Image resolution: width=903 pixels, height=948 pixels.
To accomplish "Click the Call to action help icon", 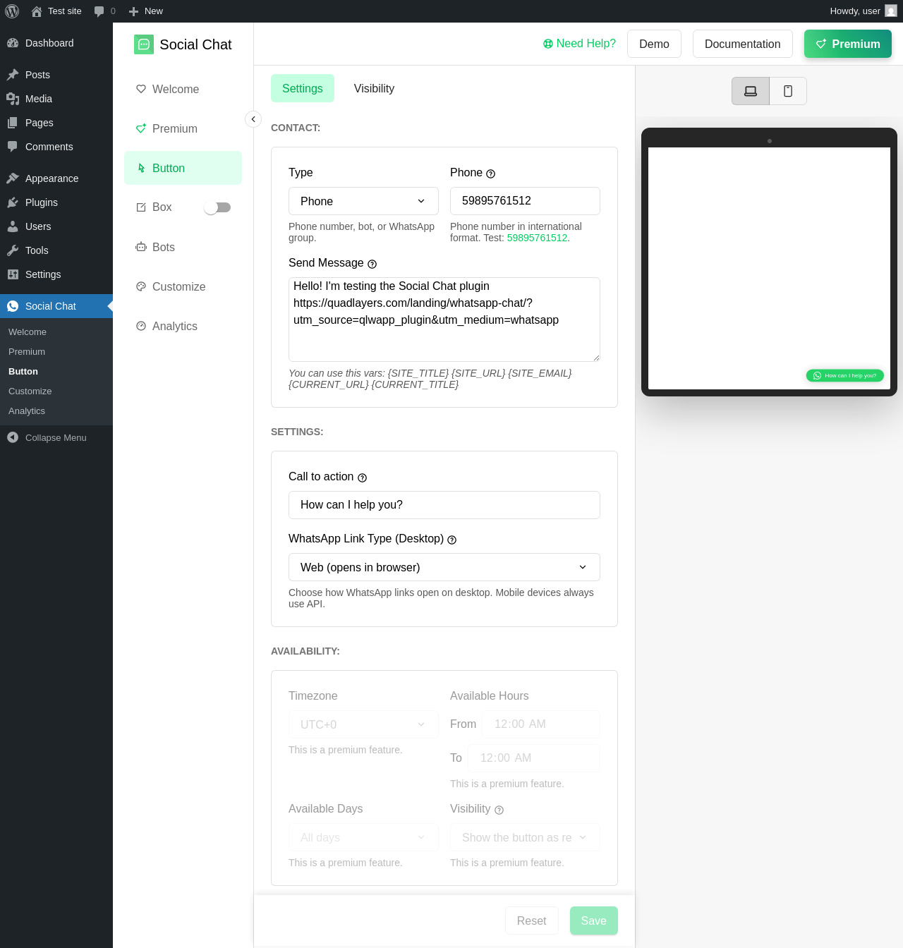I will [363, 478].
